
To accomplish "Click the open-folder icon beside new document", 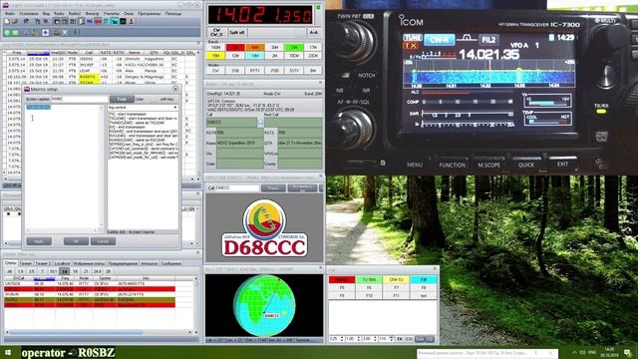I will pos(15,21).
